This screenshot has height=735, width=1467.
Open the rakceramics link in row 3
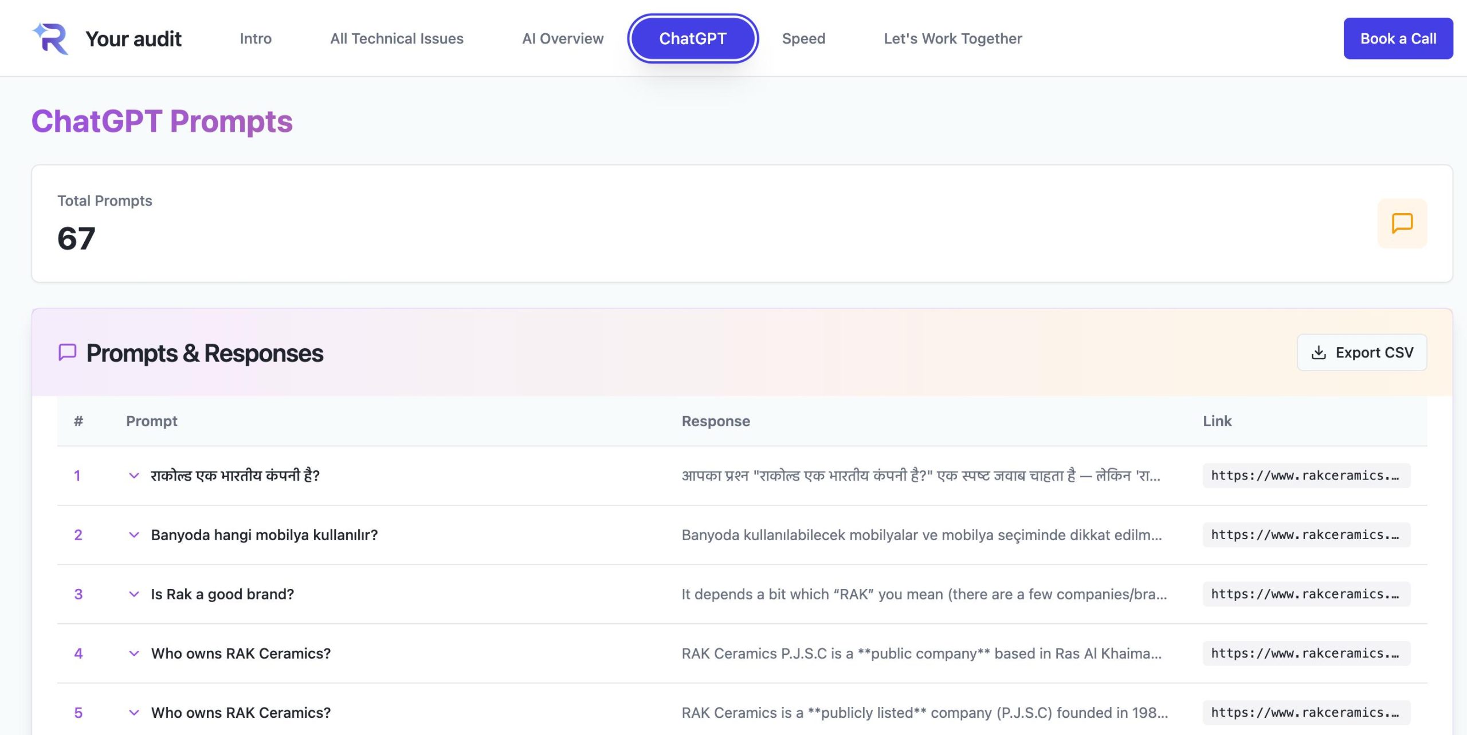coord(1305,594)
